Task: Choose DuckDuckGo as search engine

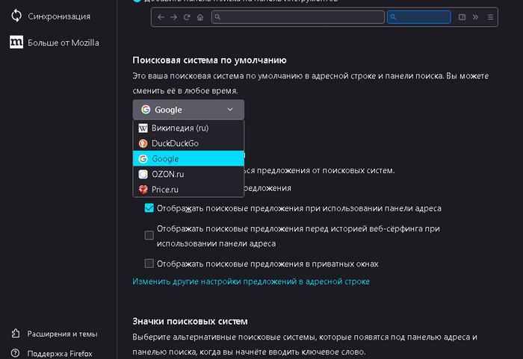Action: coord(188,143)
